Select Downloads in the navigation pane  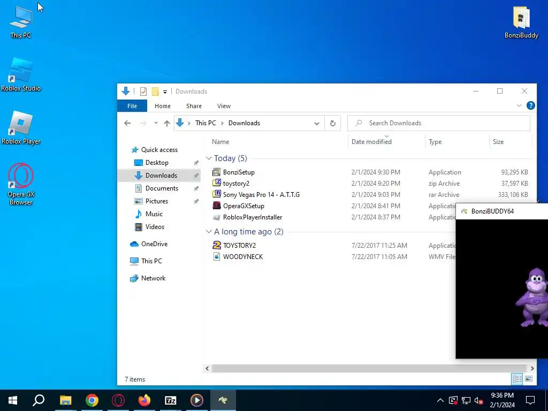point(161,176)
